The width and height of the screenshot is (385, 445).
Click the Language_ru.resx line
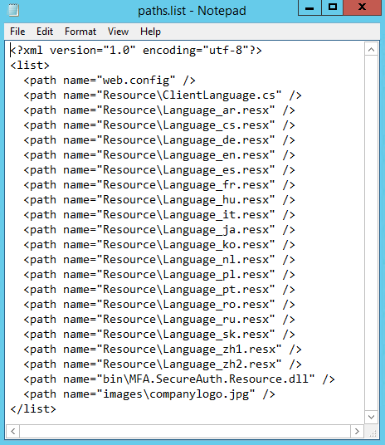coord(159,320)
